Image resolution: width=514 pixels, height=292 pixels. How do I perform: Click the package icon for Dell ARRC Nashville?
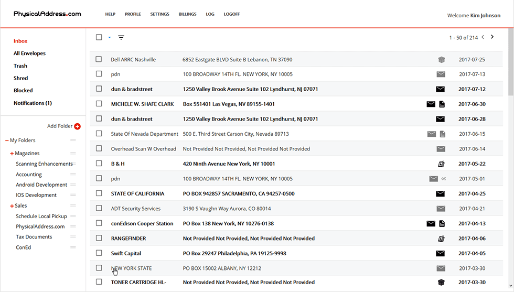(441, 60)
